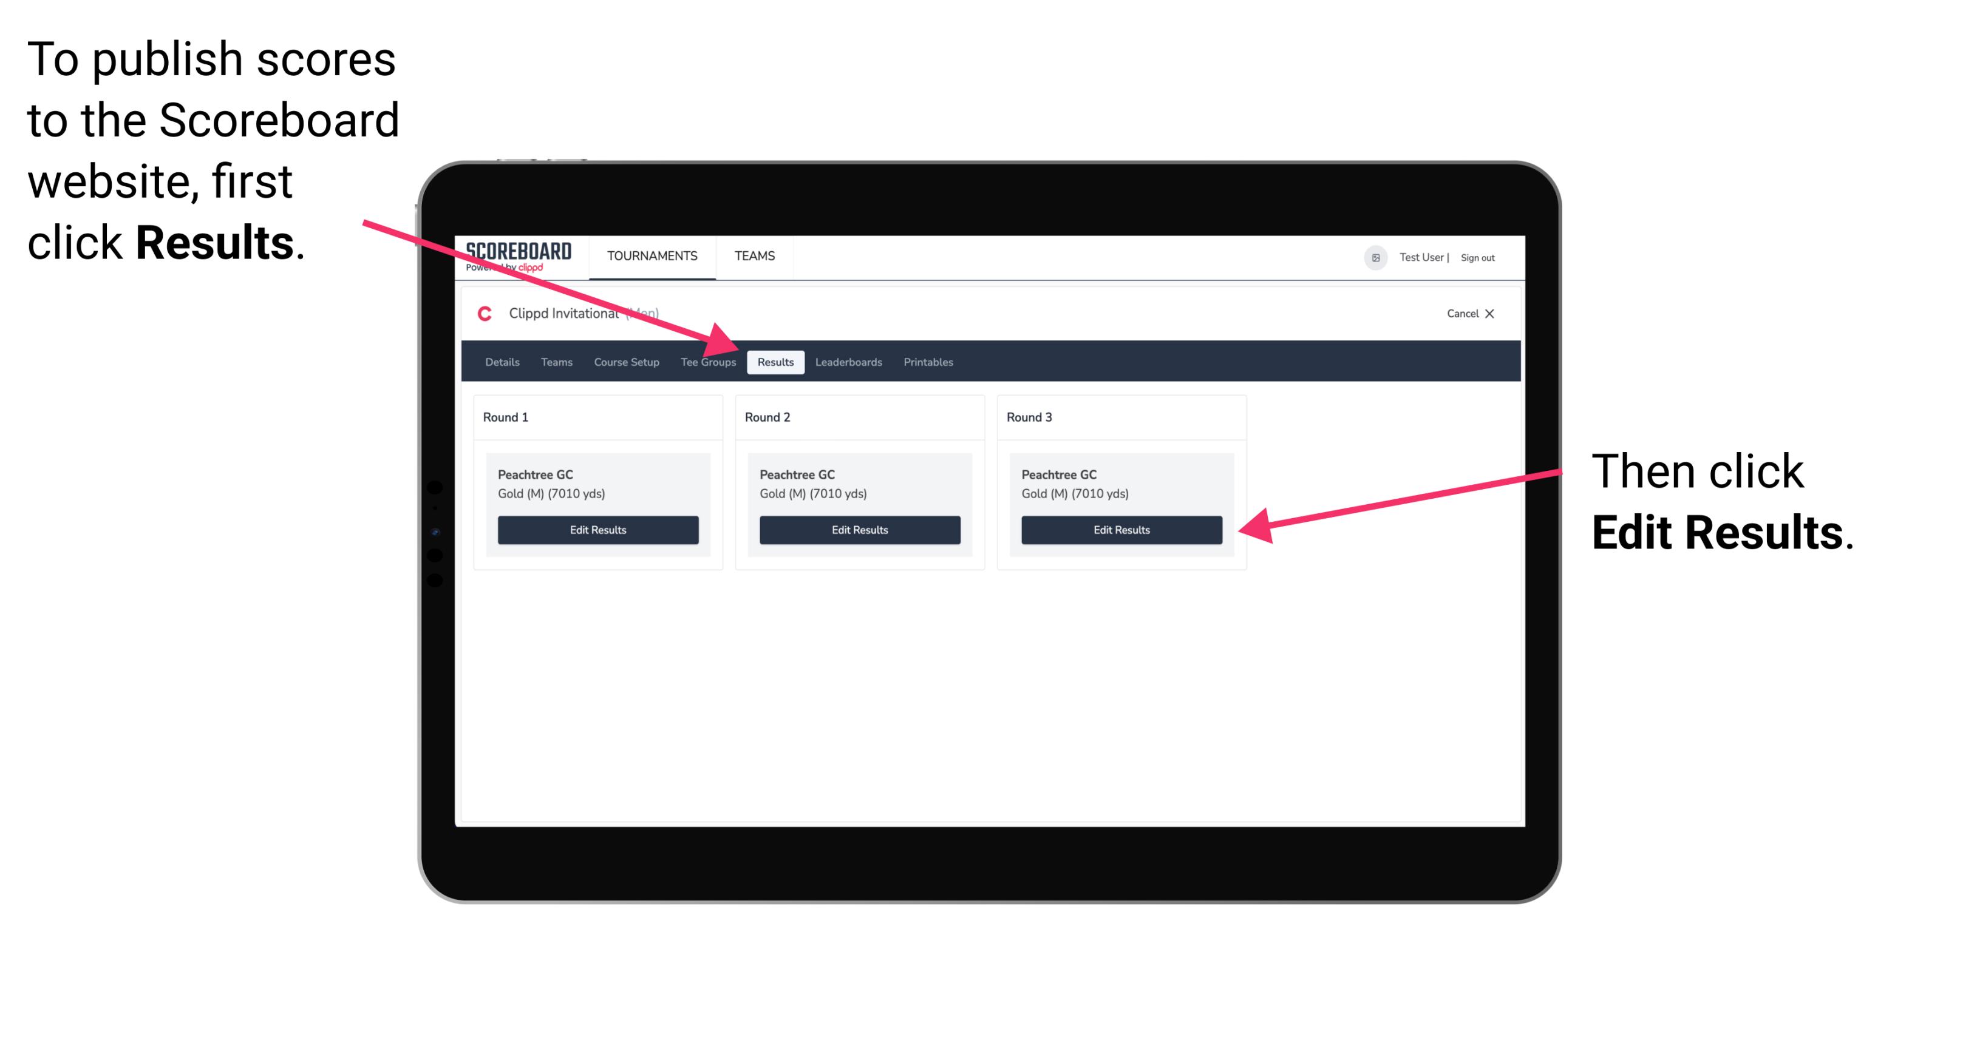Screen dimensions: 1977x1063
Task: Open the Details tab
Action: (502, 362)
